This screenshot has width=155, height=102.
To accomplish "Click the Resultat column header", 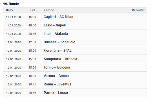I will 138,10.
